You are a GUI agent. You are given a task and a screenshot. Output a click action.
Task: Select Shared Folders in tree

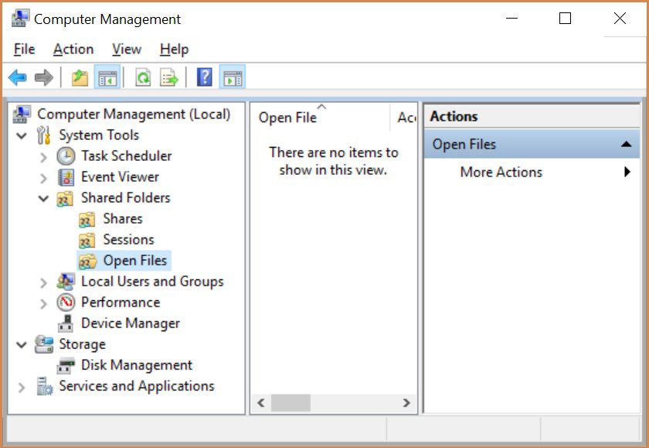coord(125,197)
